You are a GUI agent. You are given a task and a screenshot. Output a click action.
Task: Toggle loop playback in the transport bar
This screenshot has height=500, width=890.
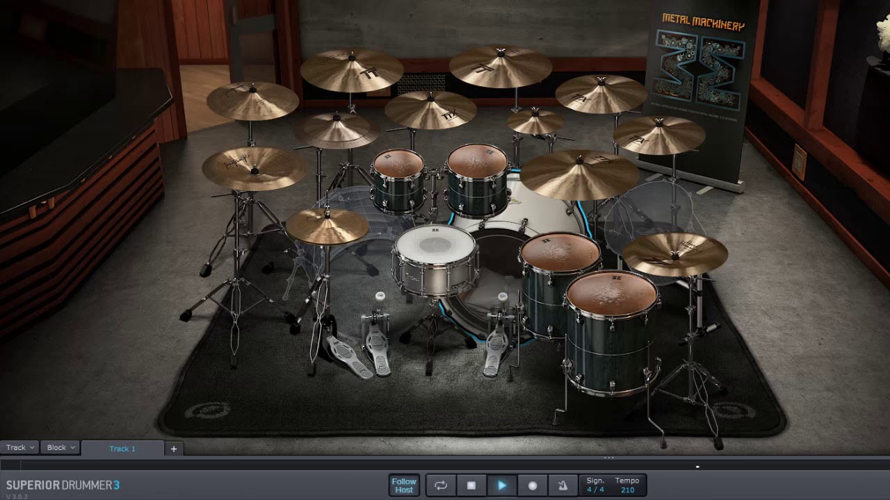pyautogui.click(x=441, y=485)
